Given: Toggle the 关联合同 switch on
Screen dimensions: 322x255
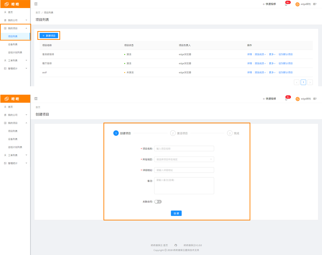Looking at the screenshot, I should coord(158,202).
